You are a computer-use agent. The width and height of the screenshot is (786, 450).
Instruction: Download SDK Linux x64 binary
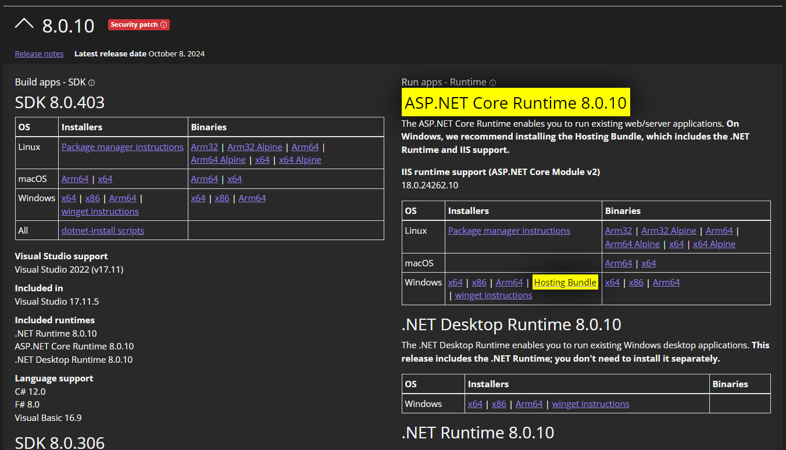[x=263, y=160]
